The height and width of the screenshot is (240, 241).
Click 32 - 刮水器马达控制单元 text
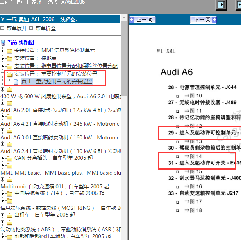pyautogui.click(x=204, y=178)
